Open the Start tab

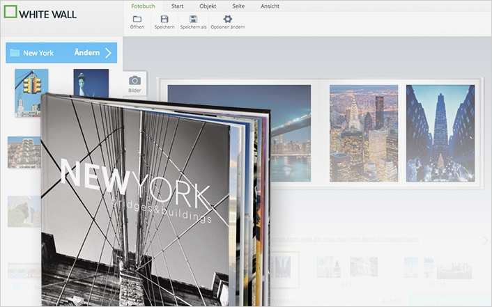pyautogui.click(x=177, y=6)
